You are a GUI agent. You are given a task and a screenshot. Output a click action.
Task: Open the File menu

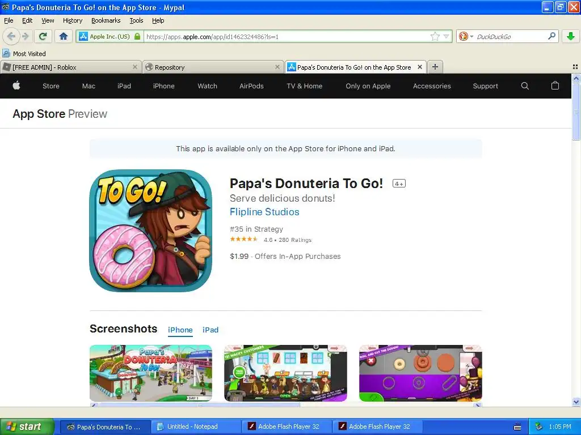tap(9, 20)
